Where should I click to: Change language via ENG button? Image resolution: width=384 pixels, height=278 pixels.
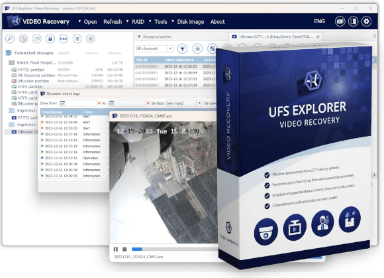pos(319,21)
